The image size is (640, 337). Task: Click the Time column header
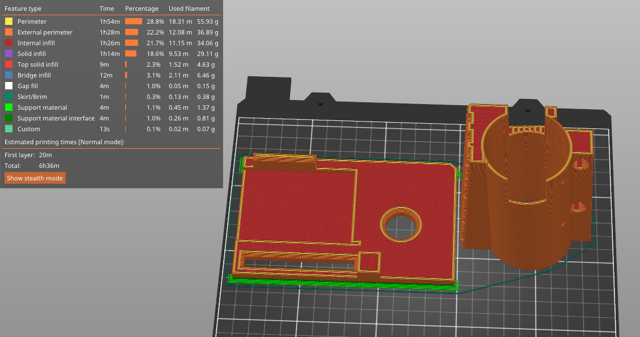click(x=106, y=9)
